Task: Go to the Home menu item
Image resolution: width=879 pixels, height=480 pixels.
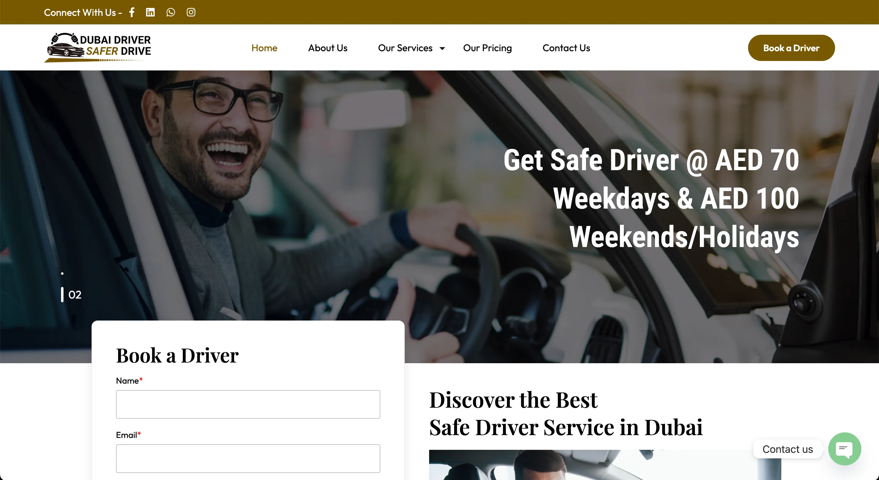Action: [x=264, y=48]
